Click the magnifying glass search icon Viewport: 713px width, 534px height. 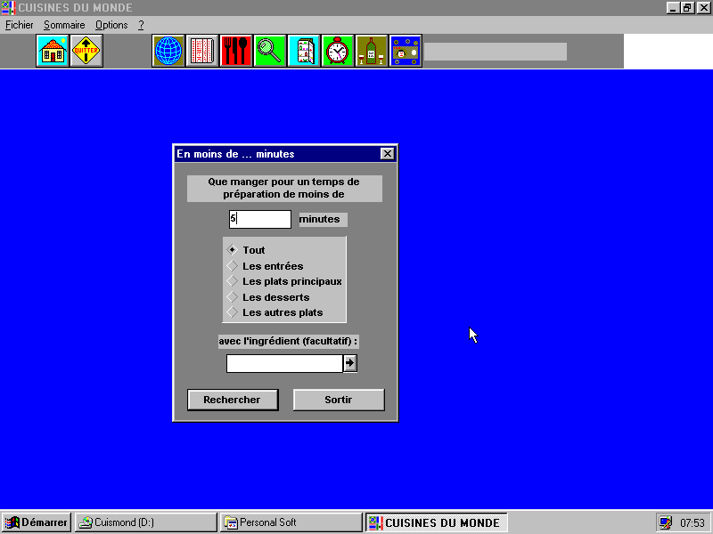(x=270, y=51)
